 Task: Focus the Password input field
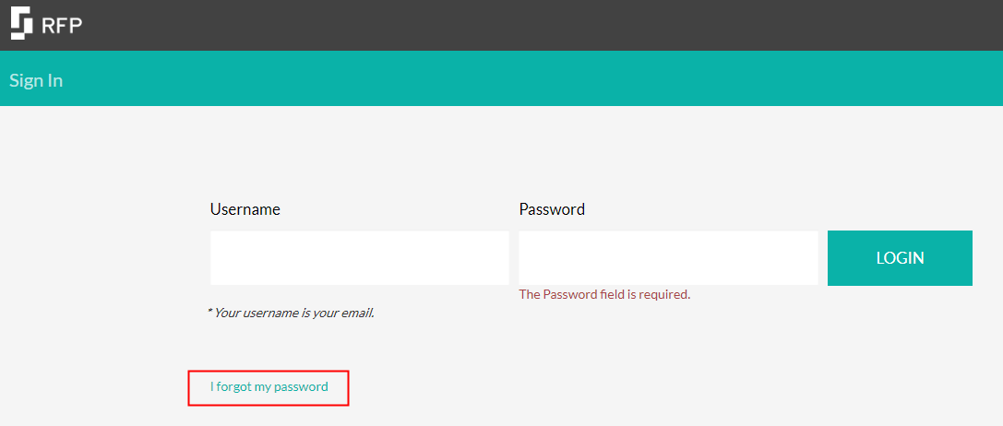pos(668,258)
